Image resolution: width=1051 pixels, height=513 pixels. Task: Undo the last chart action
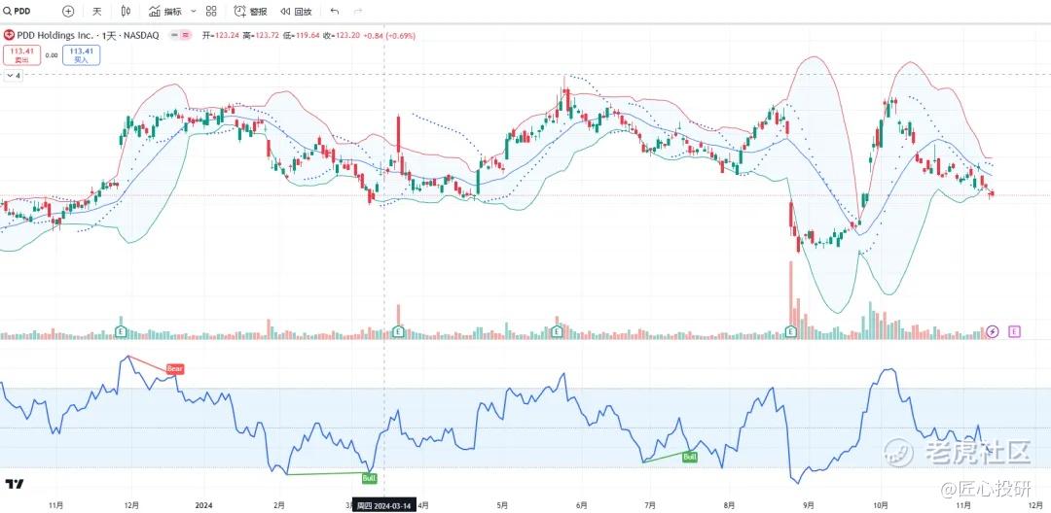coord(335,11)
